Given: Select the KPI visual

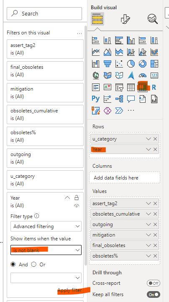Looking at the screenshot, I should tap(107, 87).
